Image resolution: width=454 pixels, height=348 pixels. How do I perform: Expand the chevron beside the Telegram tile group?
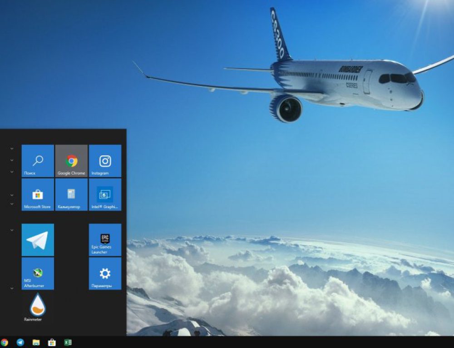[11, 230]
